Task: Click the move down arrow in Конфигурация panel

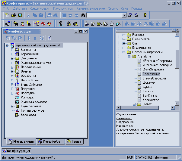Action: click(29, 38)
